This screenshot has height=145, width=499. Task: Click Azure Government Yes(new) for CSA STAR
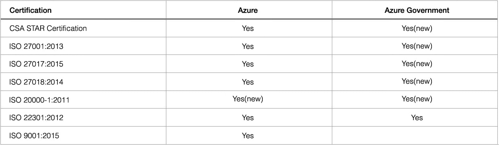[417, 28]
